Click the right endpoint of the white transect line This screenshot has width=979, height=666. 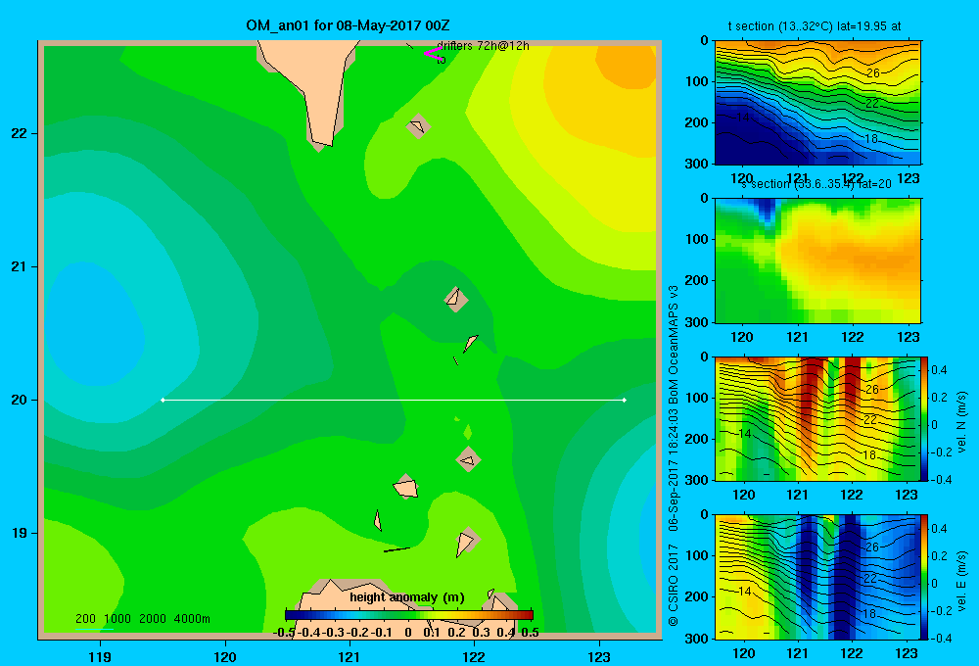click(x=625, y=400)
